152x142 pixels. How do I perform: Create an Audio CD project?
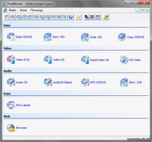pyautogui.click(x=17, y=82)
